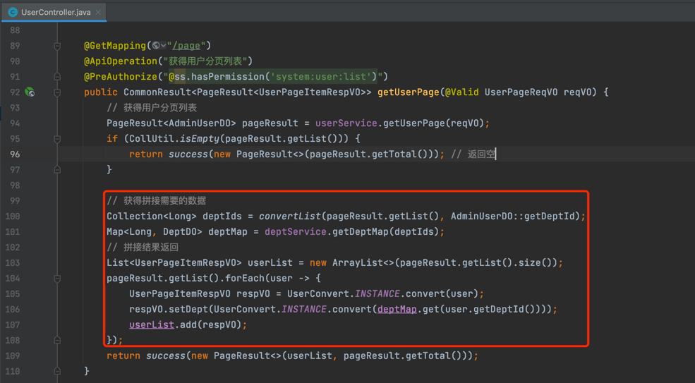Click the underlined userList variable on line 107
Screen dimensions: 695x383
151,324
